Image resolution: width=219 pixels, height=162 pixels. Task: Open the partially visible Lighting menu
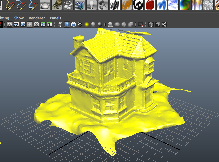pos(4,18)
